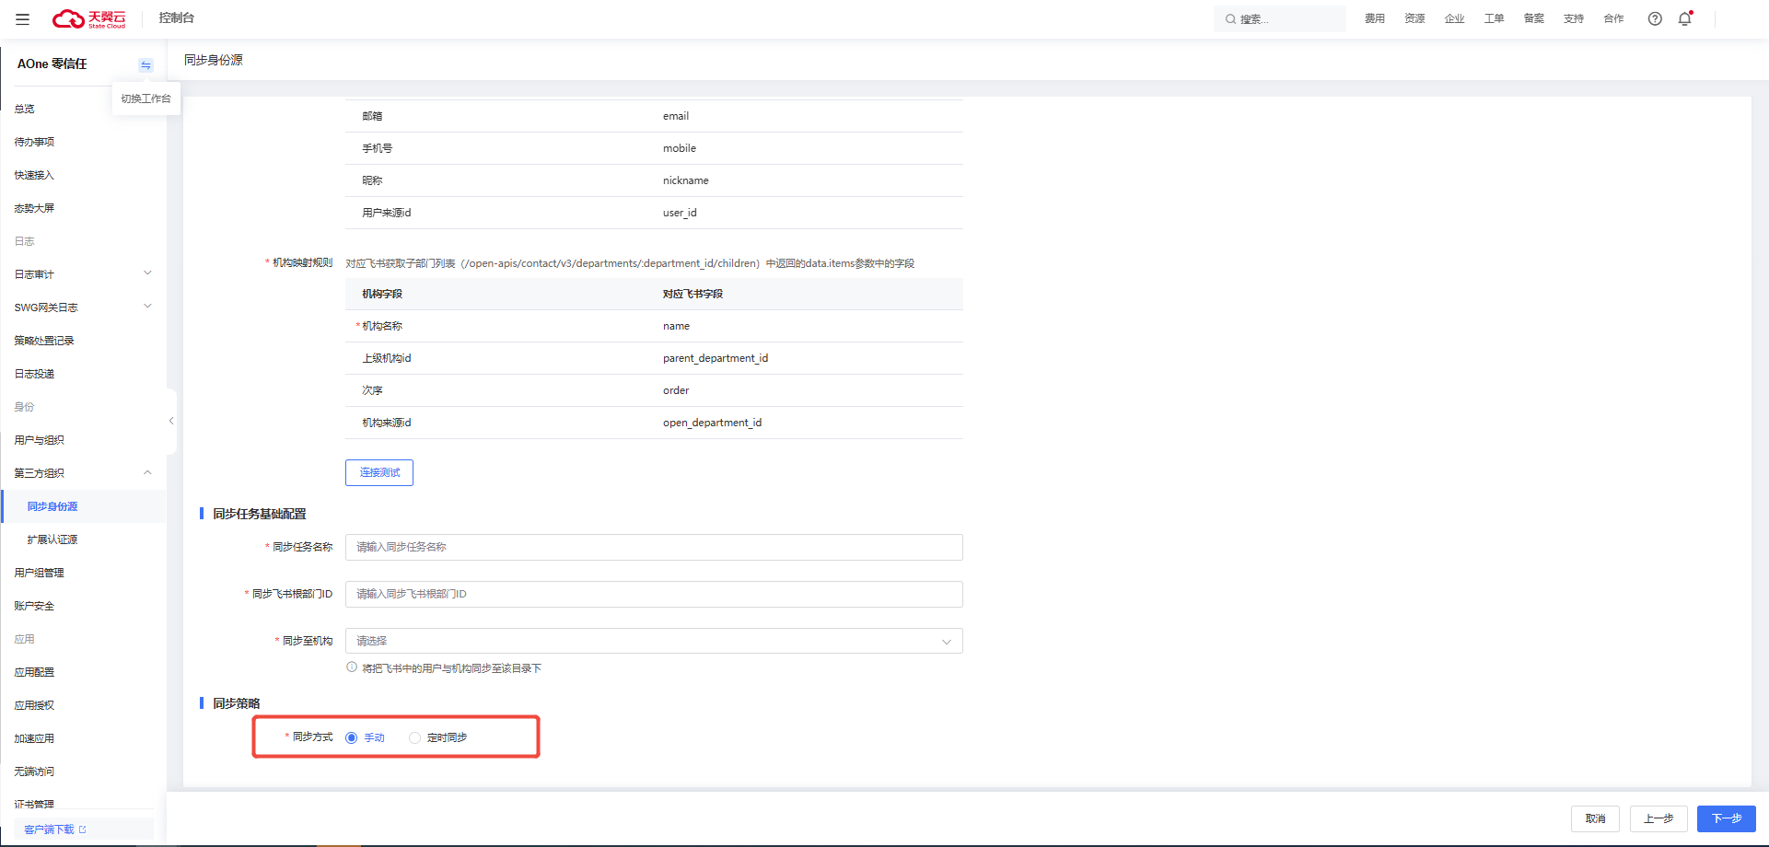Open the help question mark icon
Image resolution: width=1769 pixels, height=847 pixels.
(x=1655, y=18)
